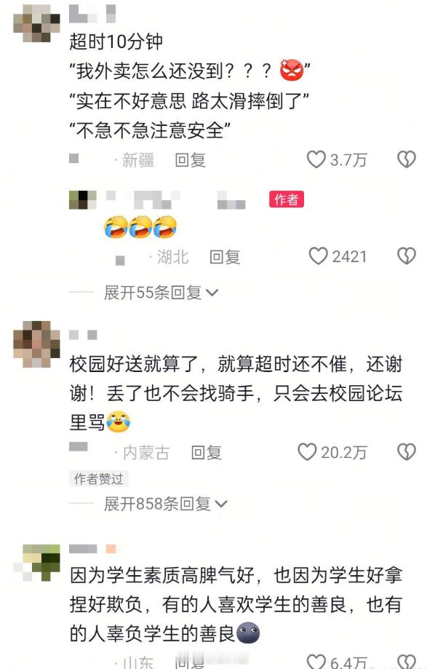
Task: Like the '超时10分钟' comment with 3.7万 likes
Action: coord(316,159)
